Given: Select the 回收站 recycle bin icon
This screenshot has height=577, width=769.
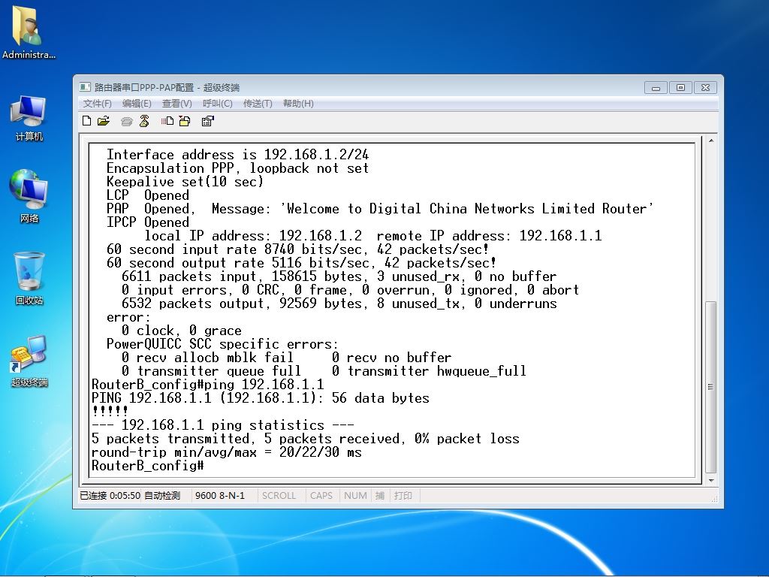Looking at the screenshot, I should [29, 278].
